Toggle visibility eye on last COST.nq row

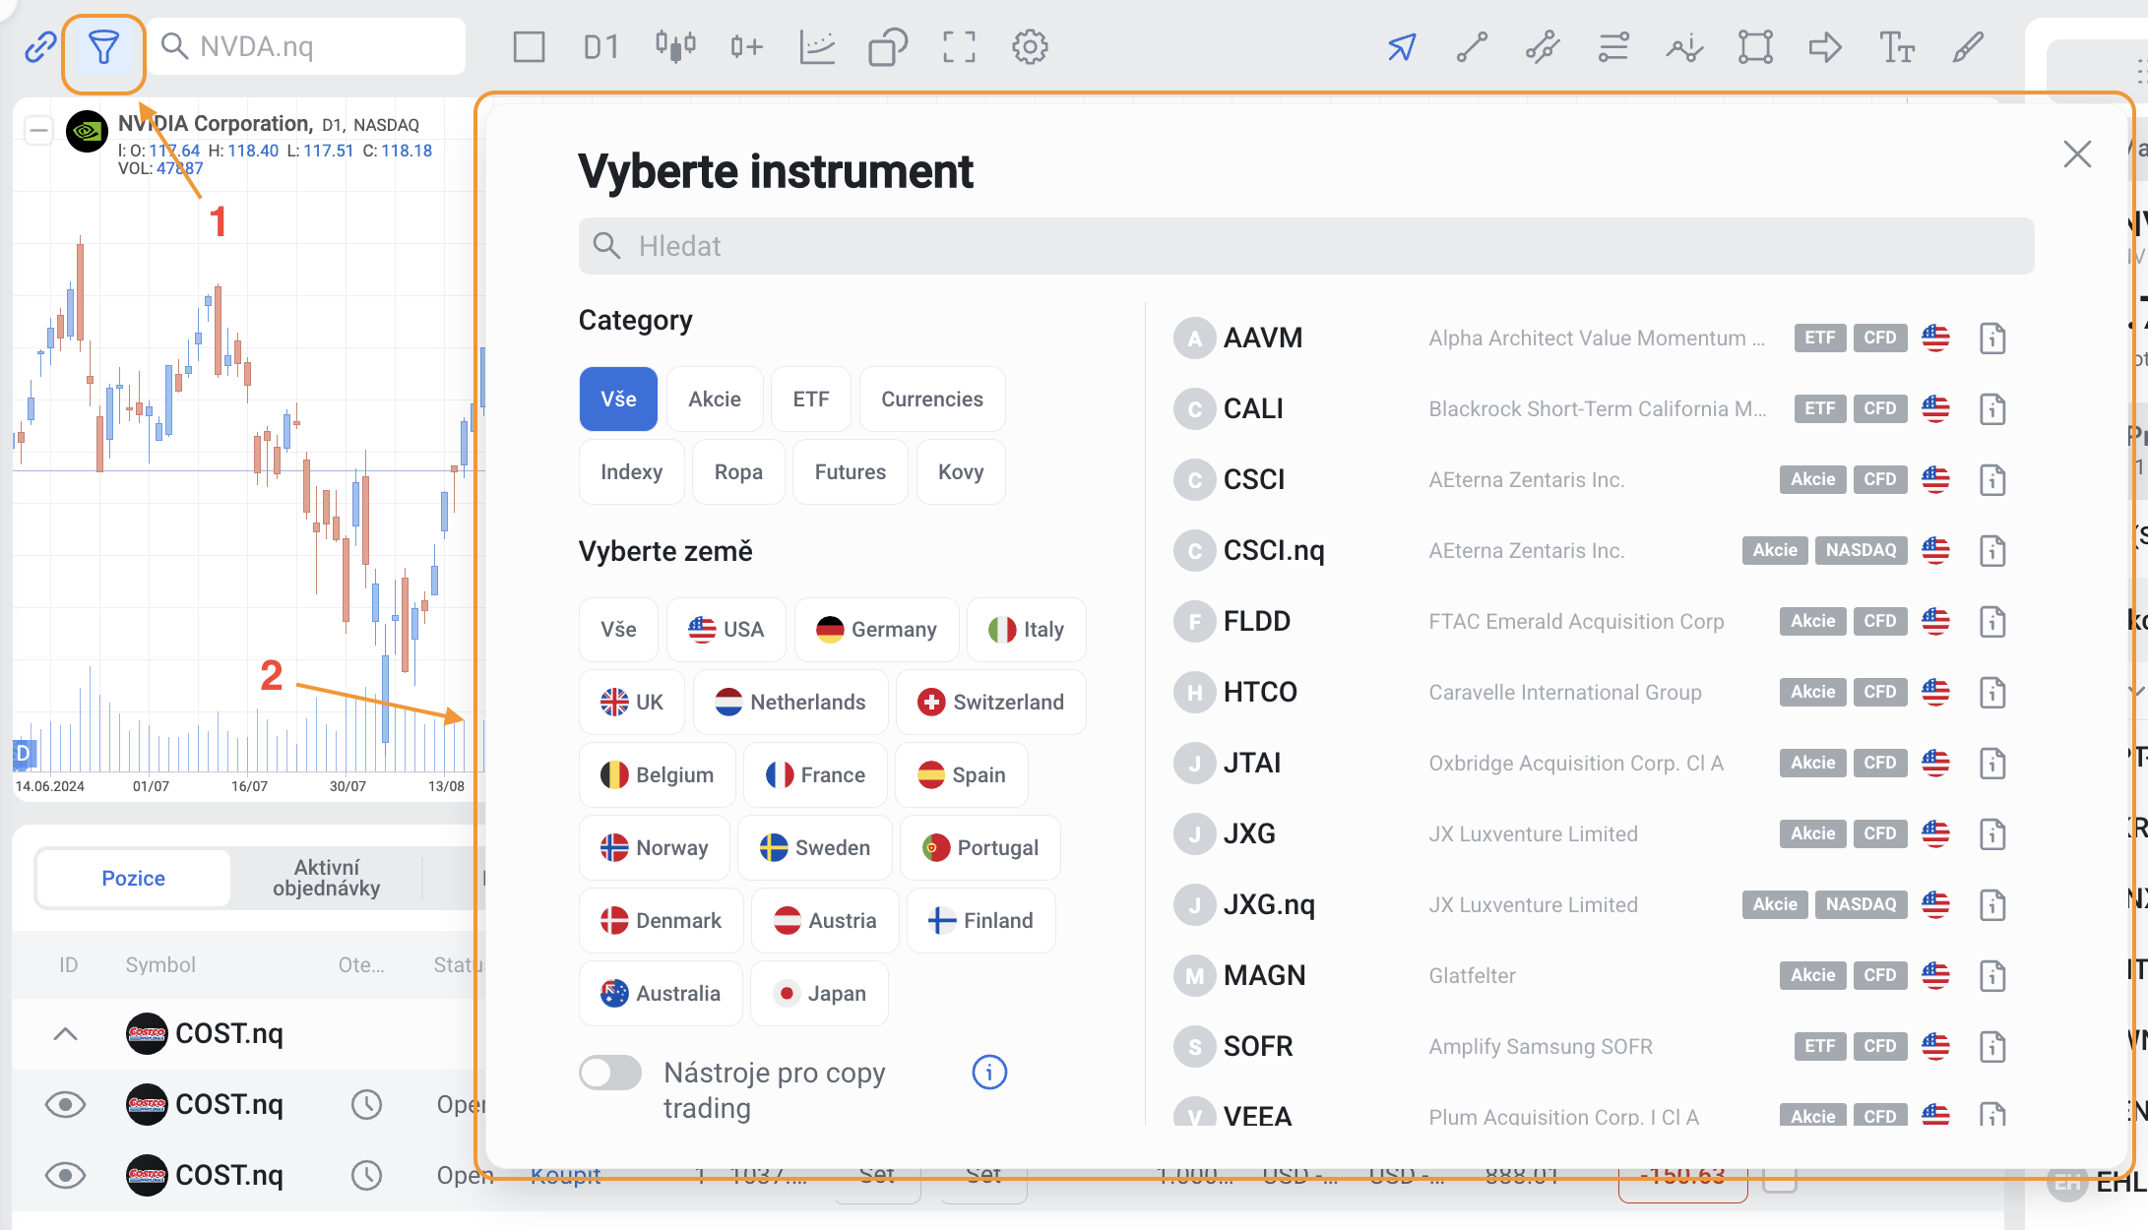[66, 1175]
